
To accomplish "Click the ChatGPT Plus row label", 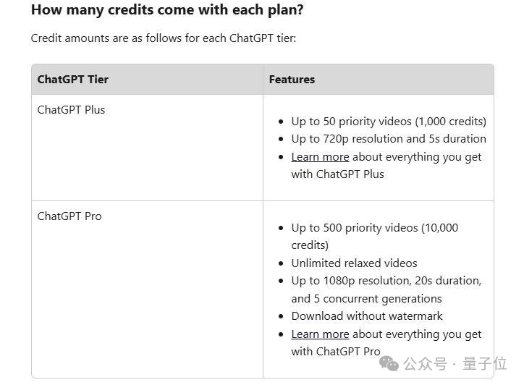I will 71,109.
